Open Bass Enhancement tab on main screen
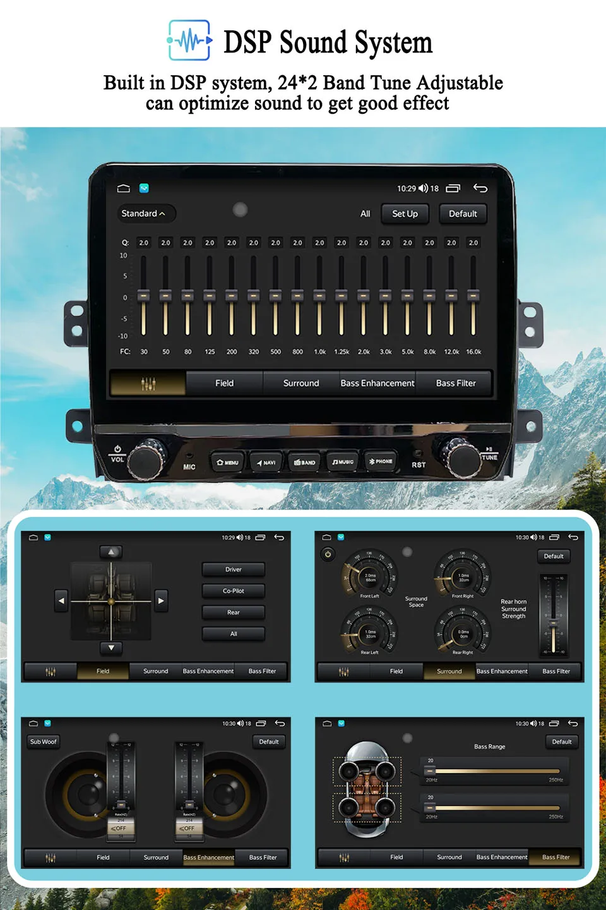 pyautogui.click(x=377, y=383)
